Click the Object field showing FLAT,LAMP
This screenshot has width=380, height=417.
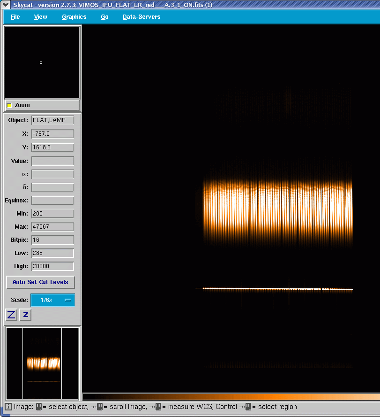(x=52, y=120)
